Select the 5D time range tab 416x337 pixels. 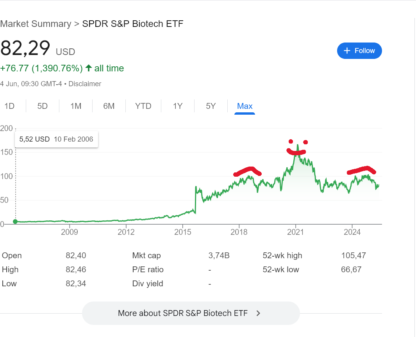[43, 106]
